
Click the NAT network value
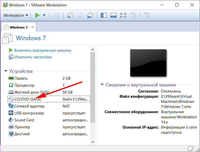[x=66, y=106]
